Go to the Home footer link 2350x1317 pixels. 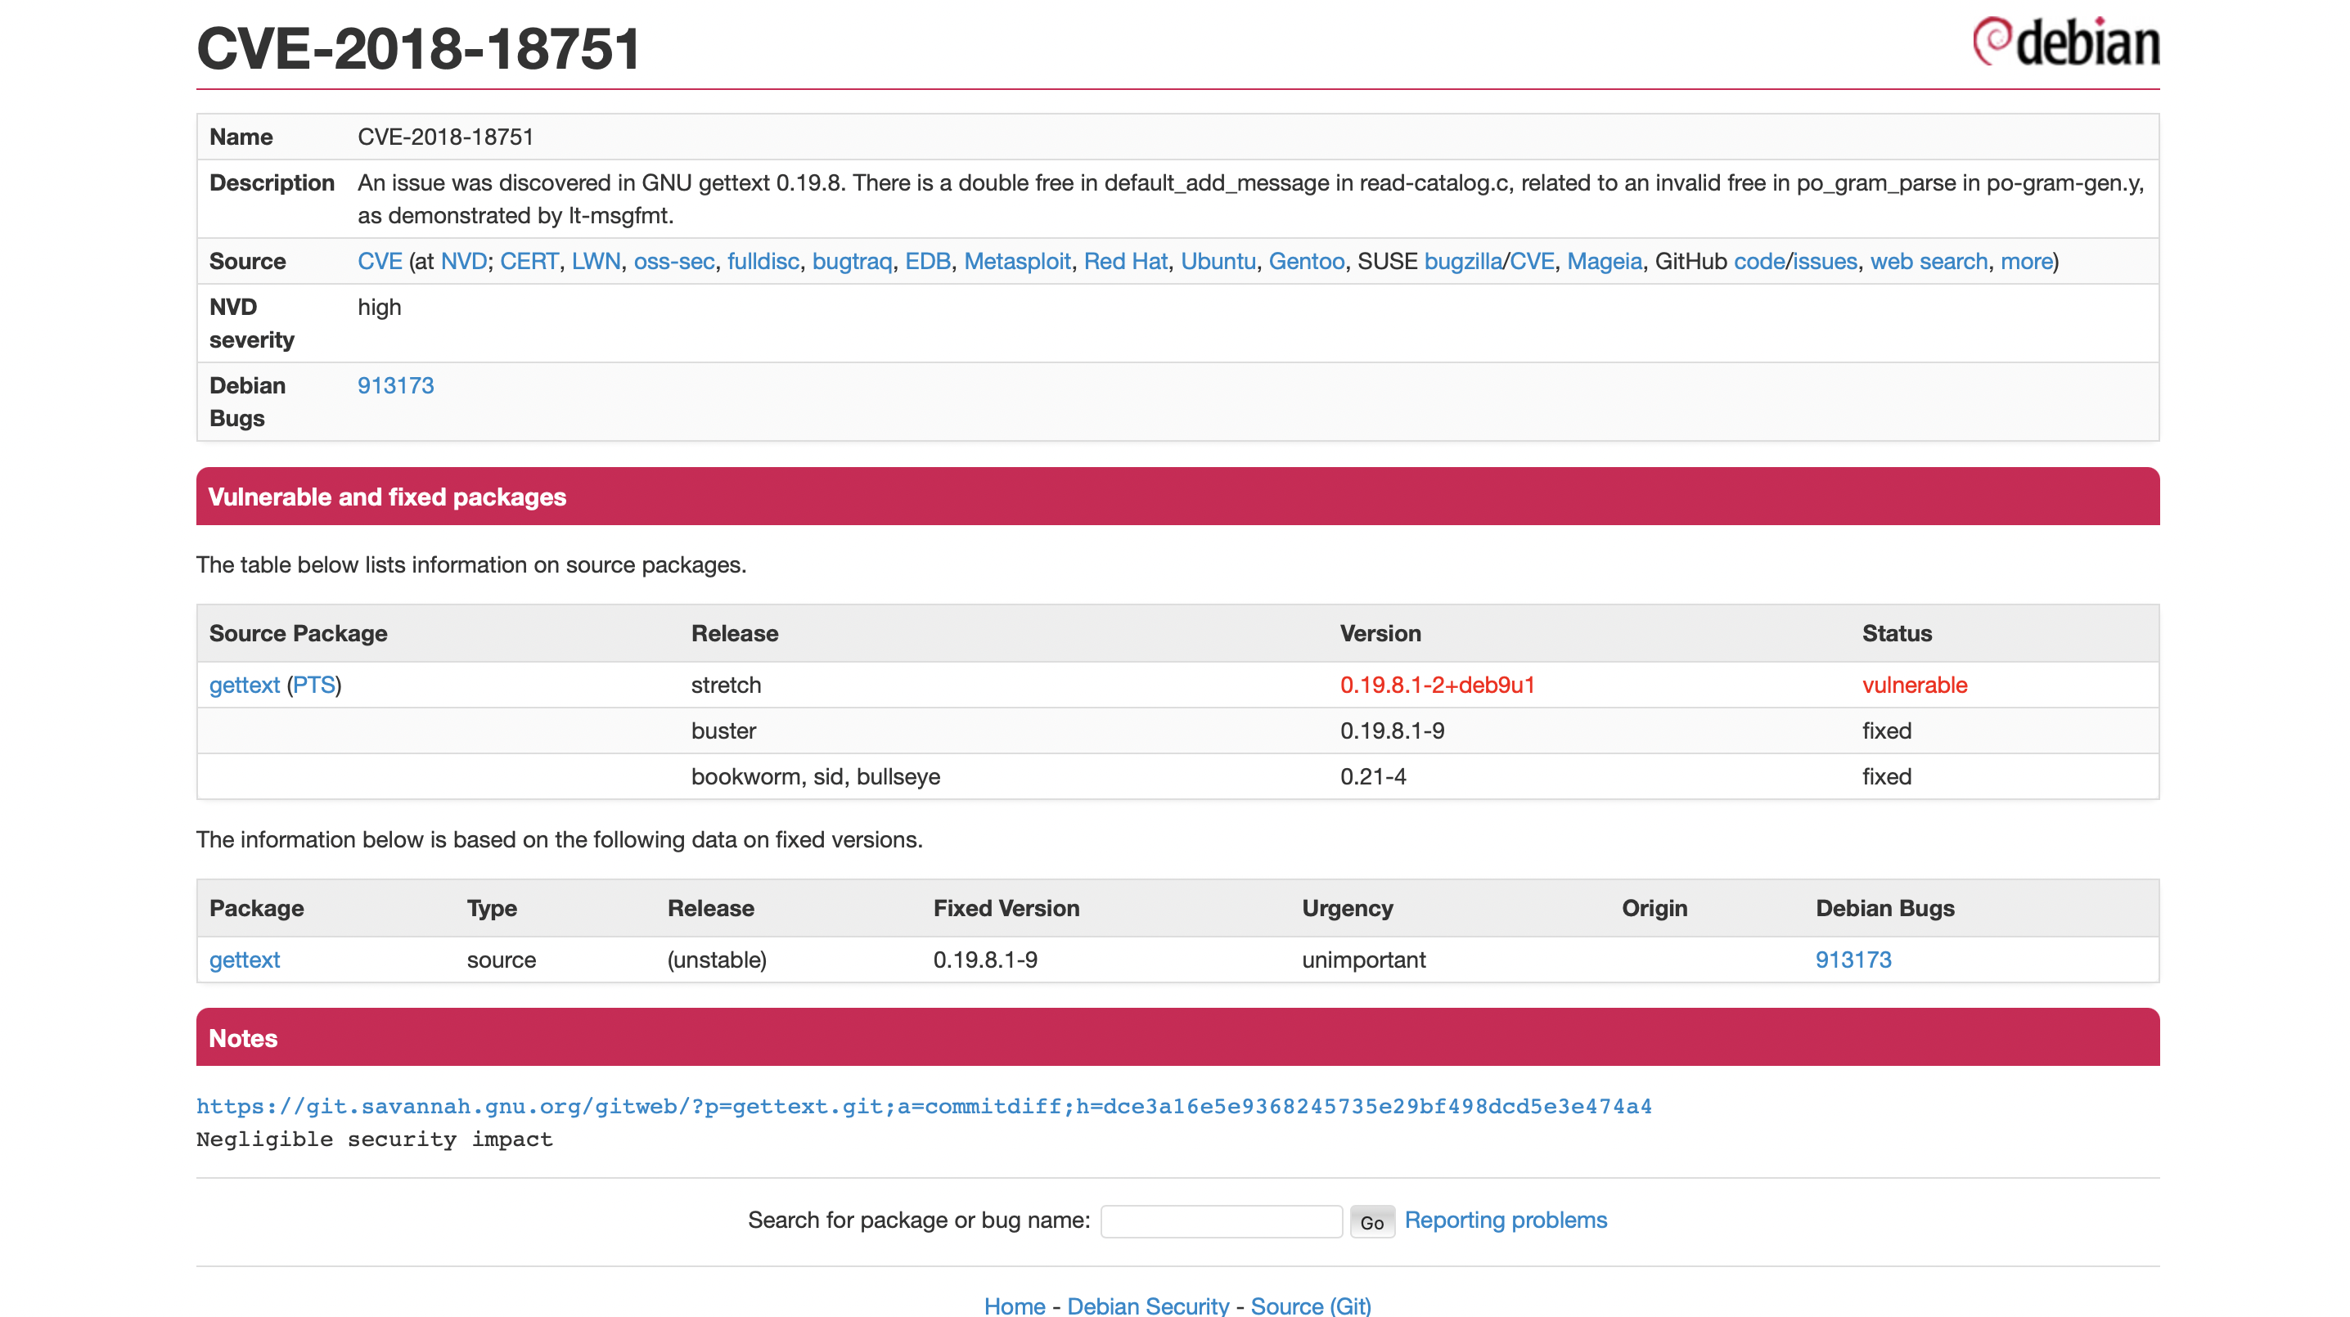(x=1015, y=1306)
